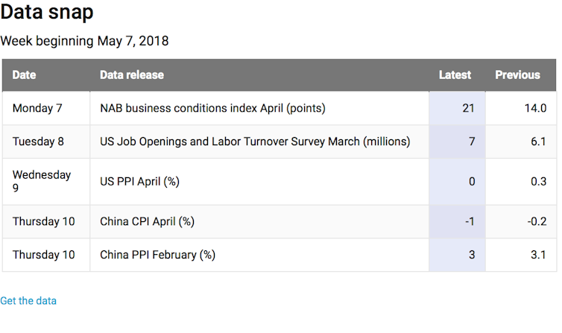Click the Monday 7 date cell
The image size is (562, 333).
[x=37, y=109]
